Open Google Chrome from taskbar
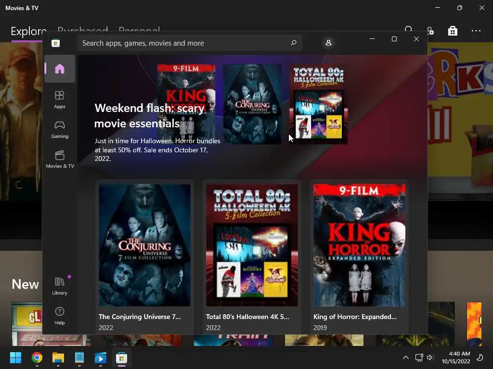 [37, 357]
